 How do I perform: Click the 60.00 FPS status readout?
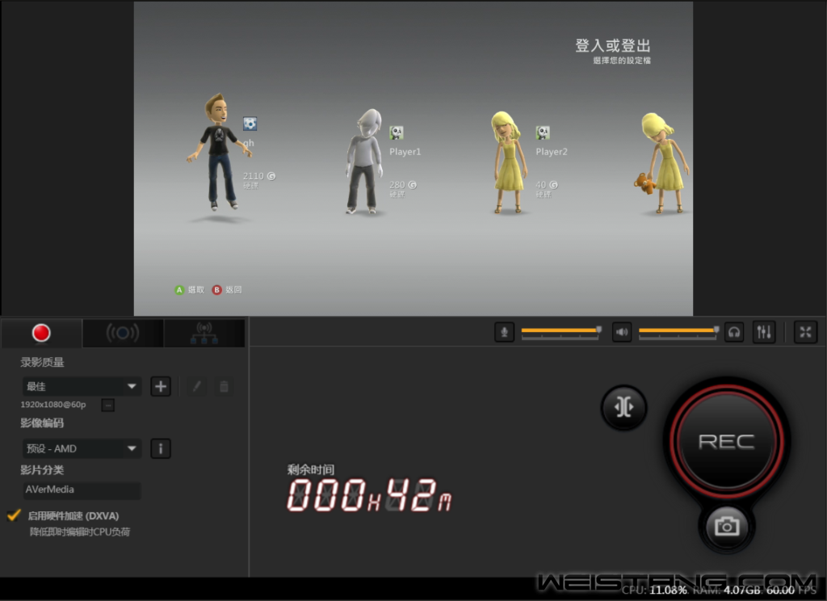[791, 590]
